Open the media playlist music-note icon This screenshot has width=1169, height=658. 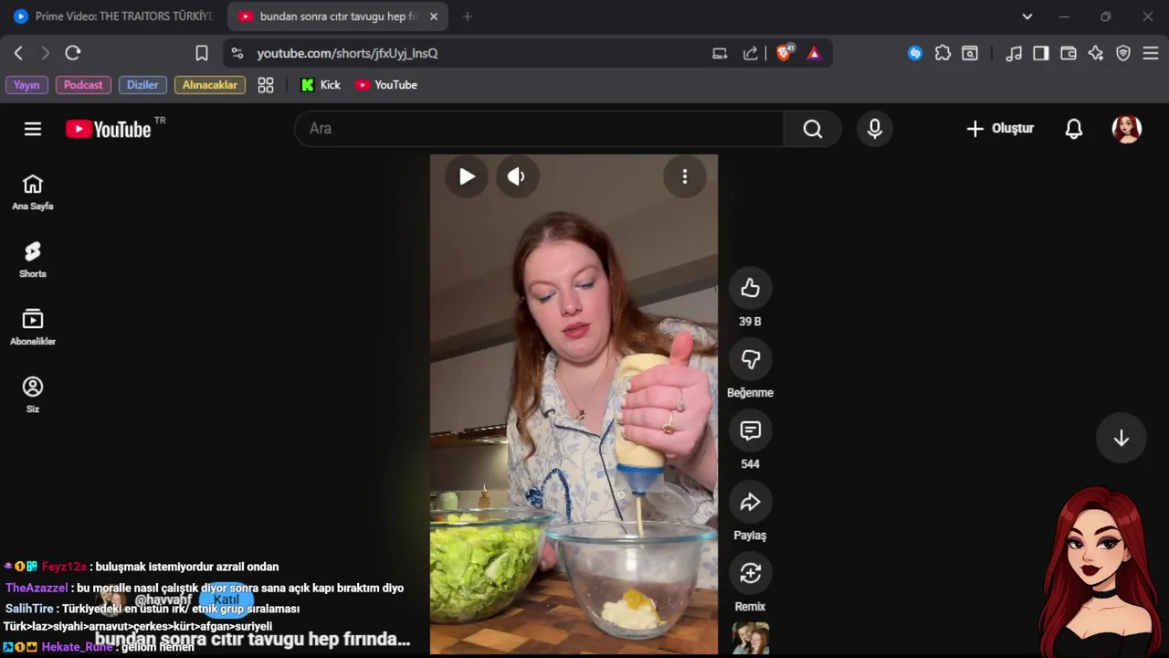1014,53
